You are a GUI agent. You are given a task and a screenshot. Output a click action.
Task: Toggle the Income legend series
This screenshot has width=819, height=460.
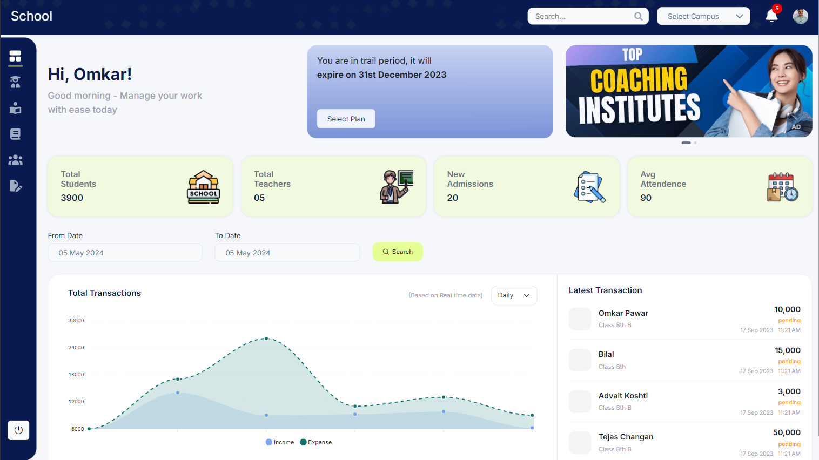[x=280, y=442]
